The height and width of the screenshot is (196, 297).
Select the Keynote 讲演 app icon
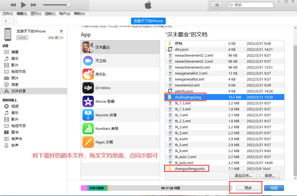[88, 115]
